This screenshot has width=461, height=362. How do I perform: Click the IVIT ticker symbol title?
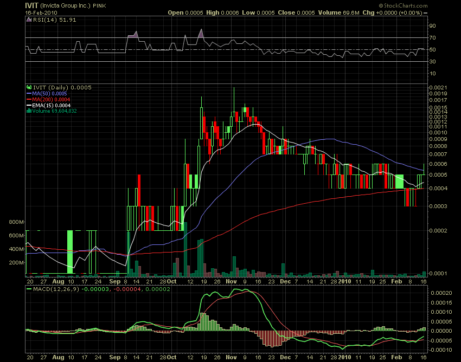coord(32,5)
